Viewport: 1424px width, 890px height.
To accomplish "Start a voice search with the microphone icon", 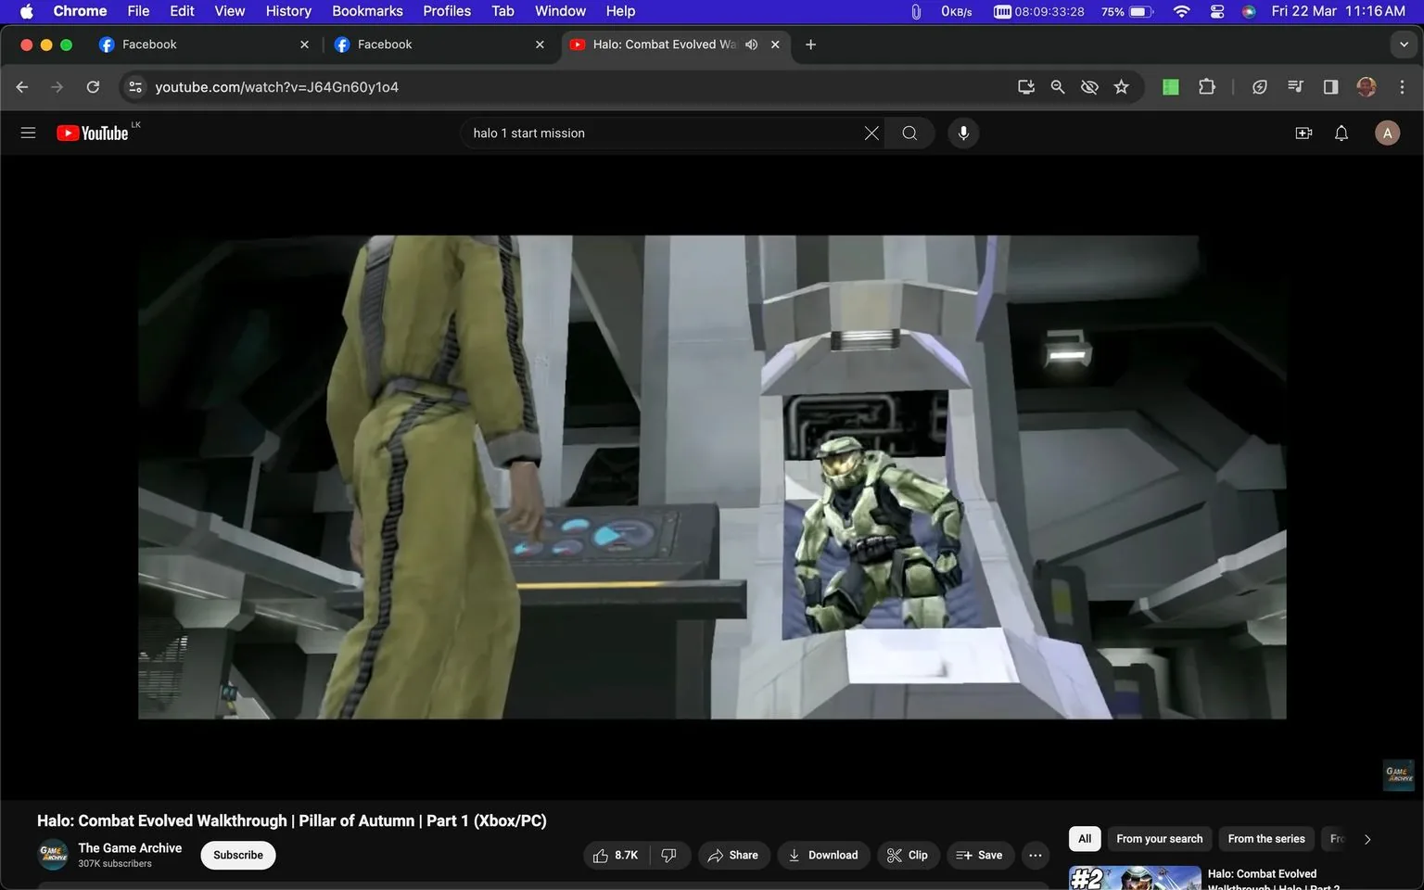I will 963,133.
